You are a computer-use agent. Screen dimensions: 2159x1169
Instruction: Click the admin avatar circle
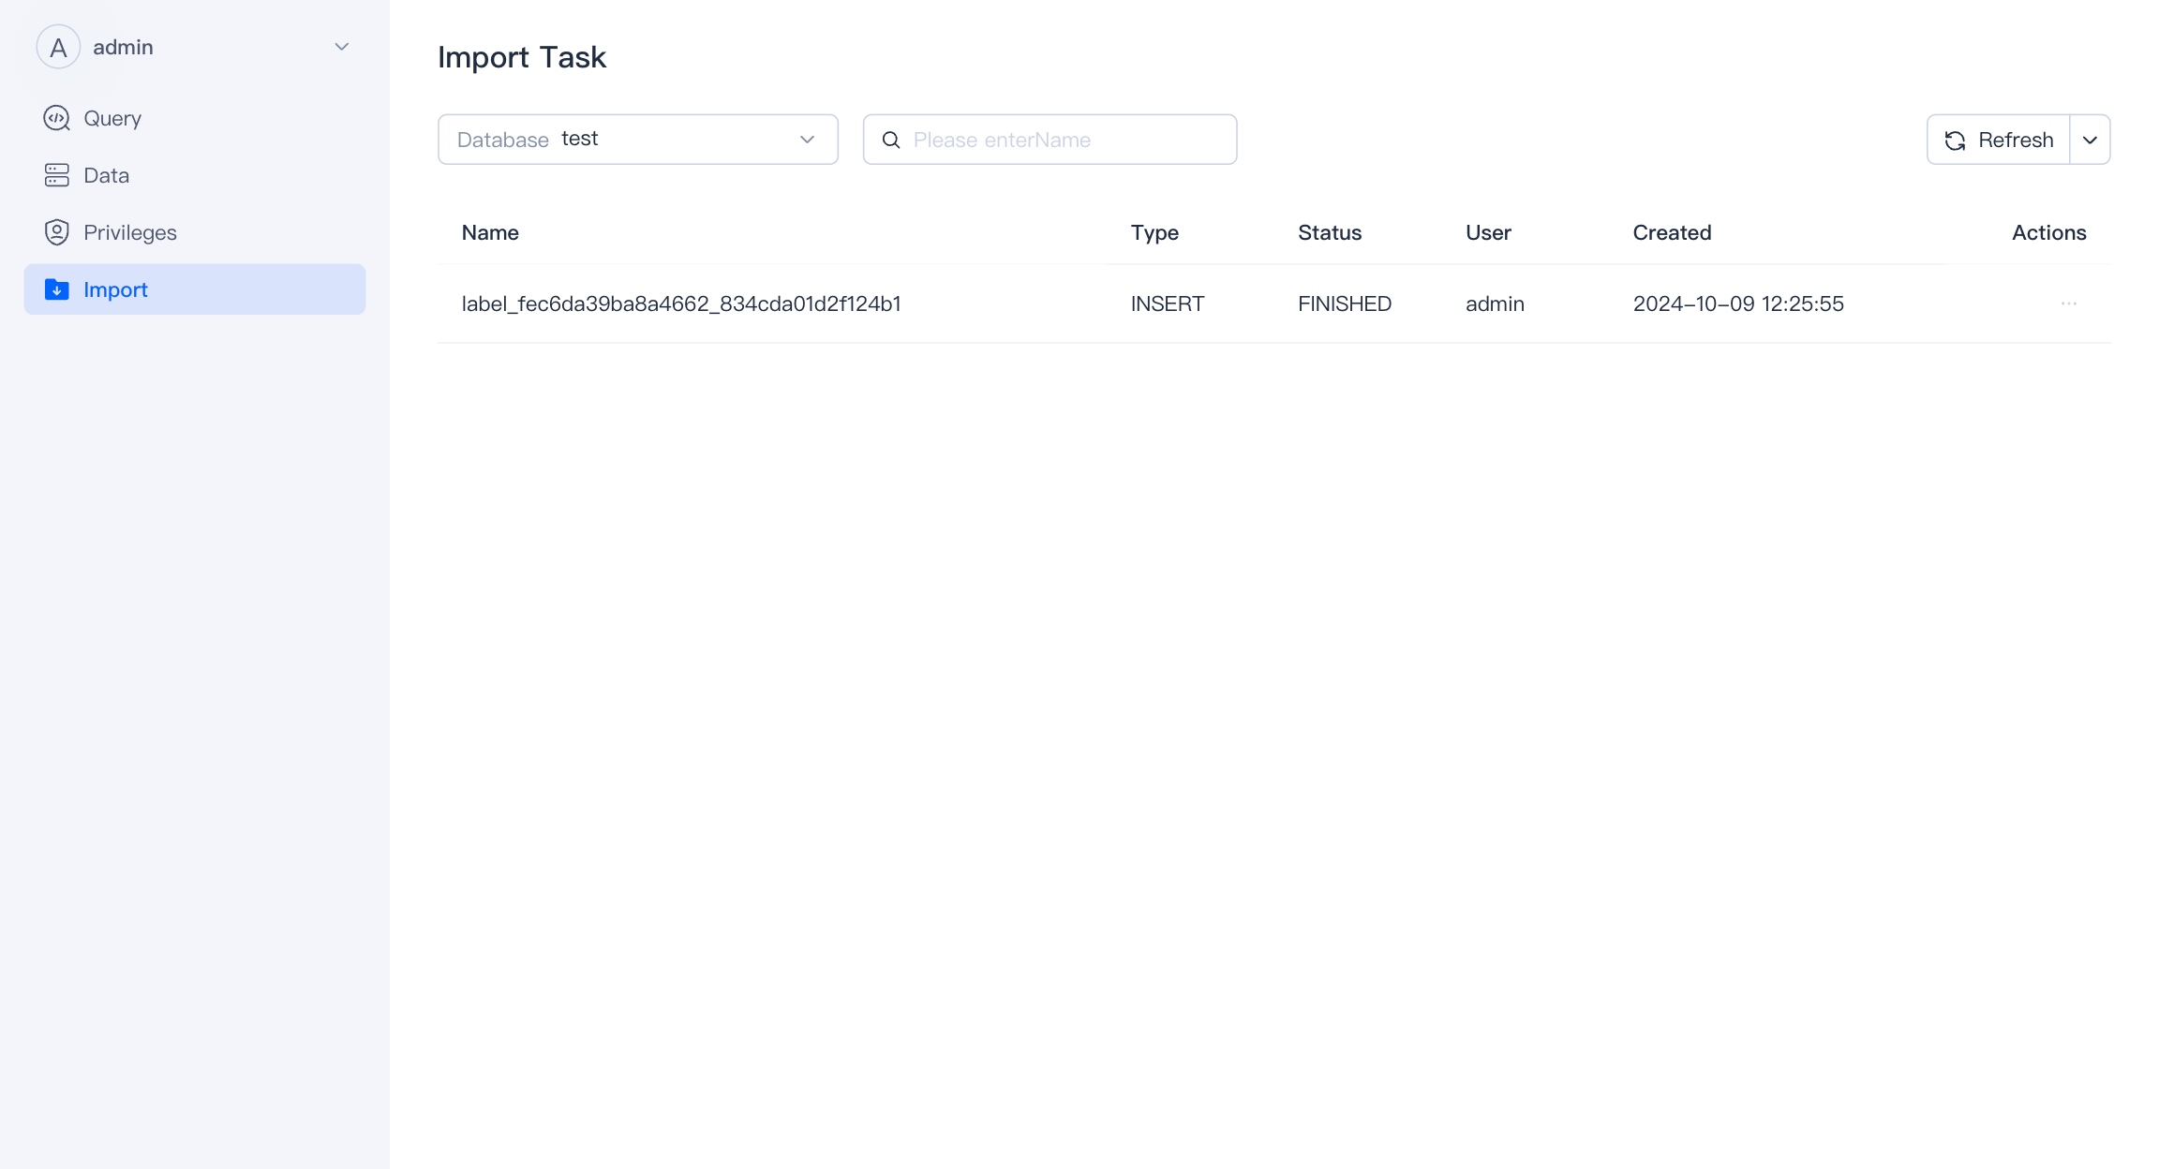click(x=58, y=47)
